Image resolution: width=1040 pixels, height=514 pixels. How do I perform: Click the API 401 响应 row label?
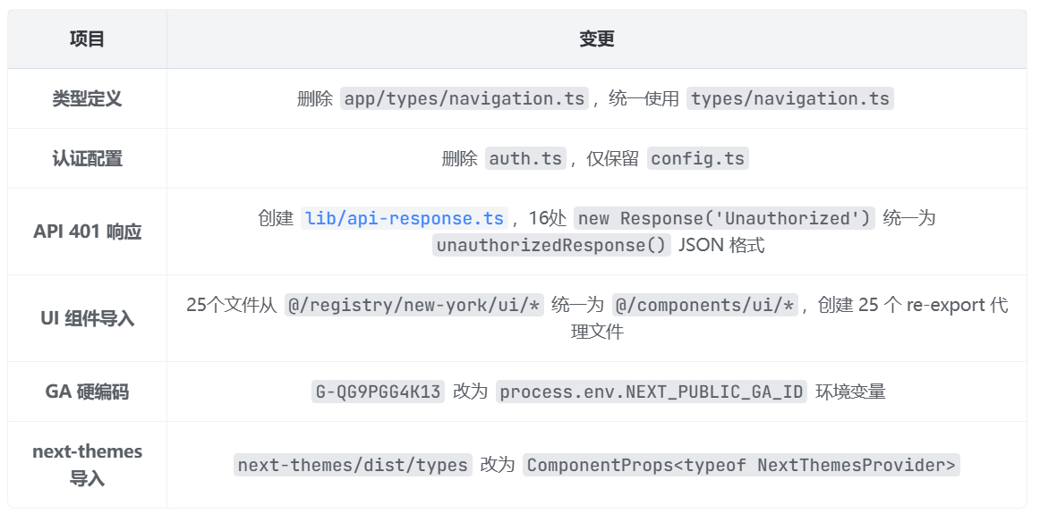coord(87,232)
